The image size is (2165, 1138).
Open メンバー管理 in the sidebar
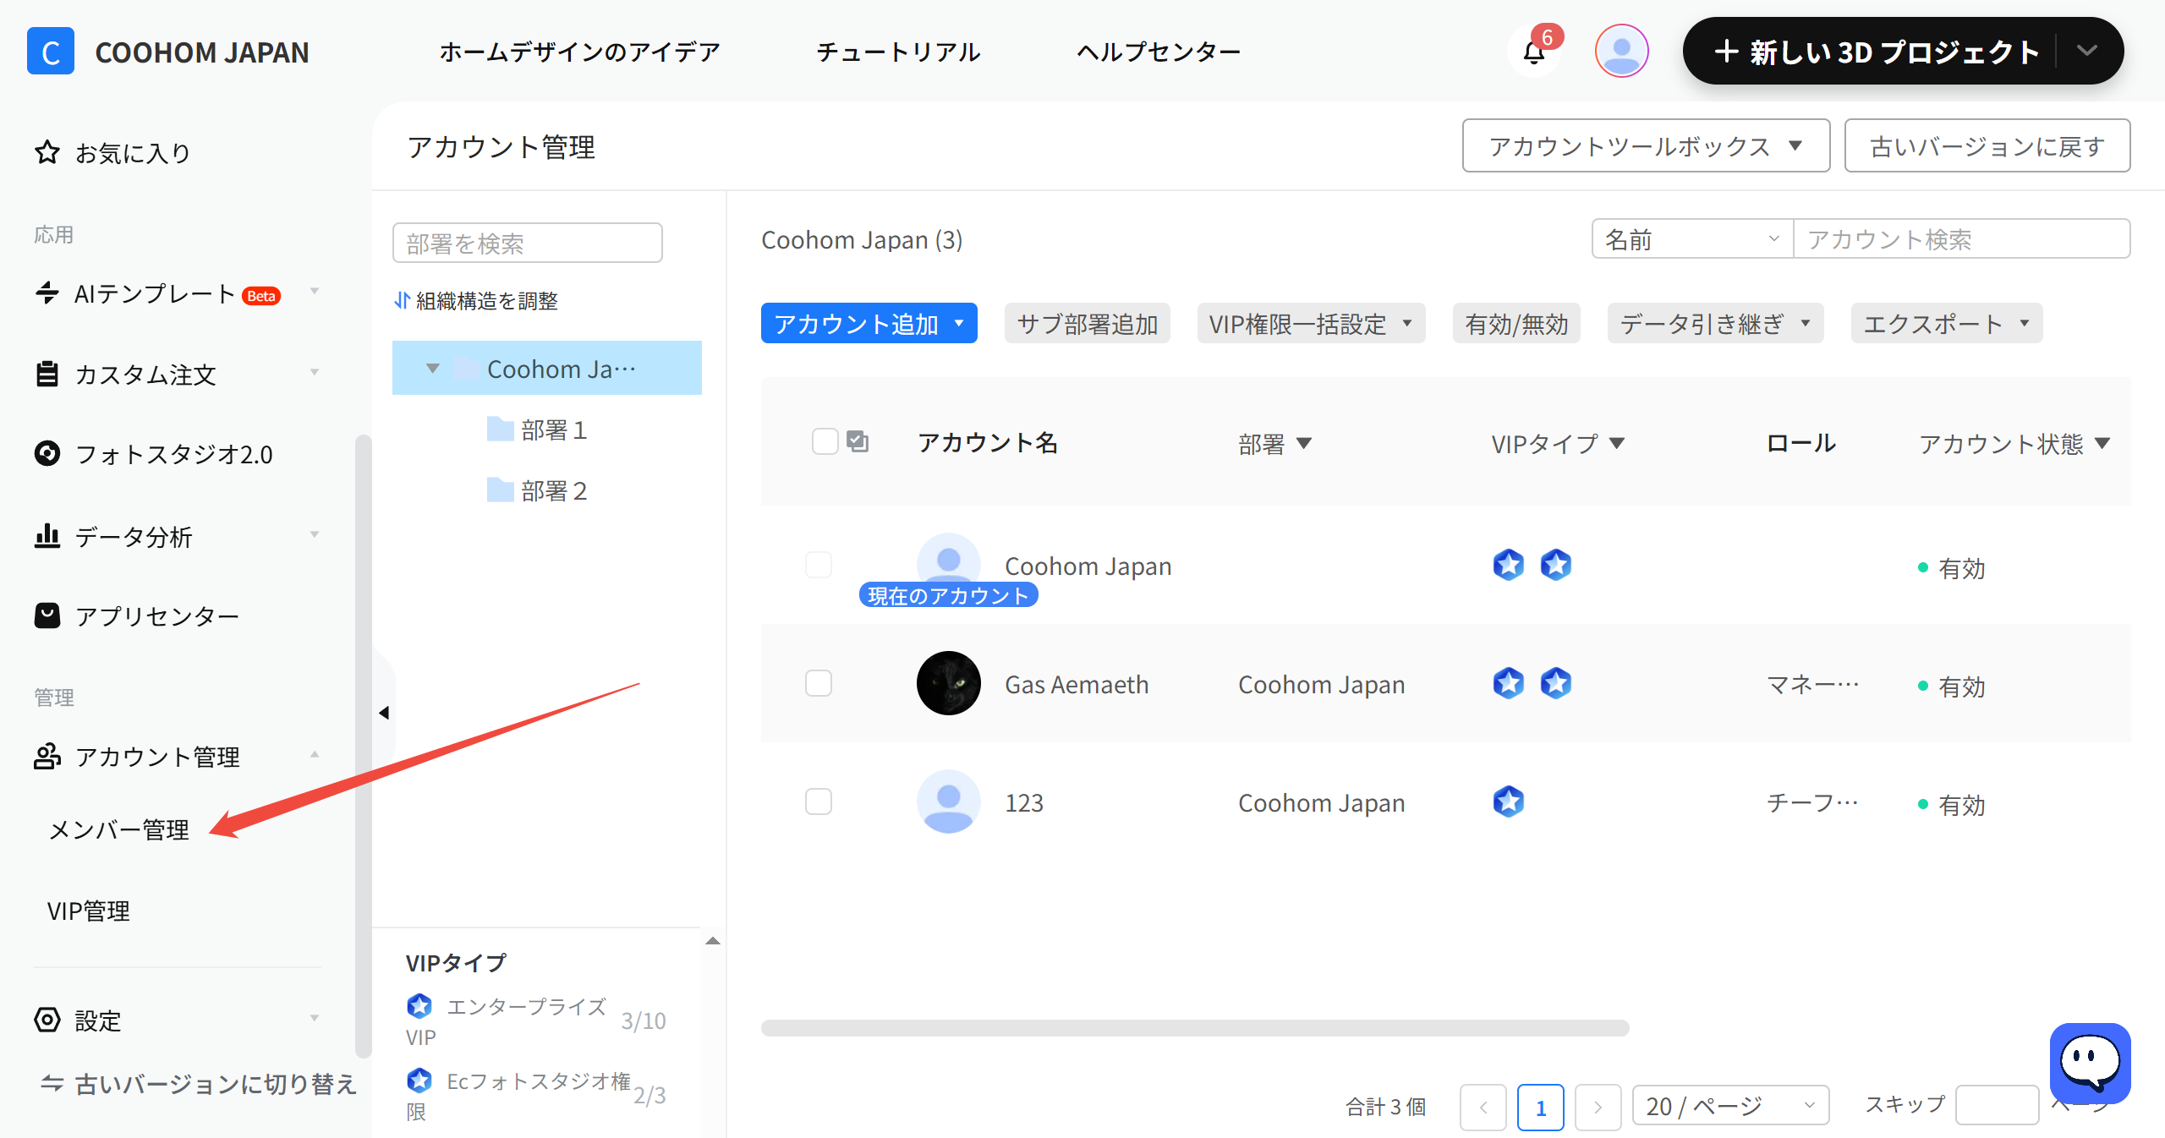tap(118, 829)
